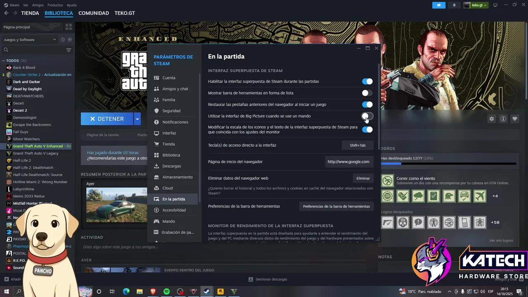The height and width of the screenshot is (297, 528).
Task: Open Spotify from the Windows taskbar
Action: point(167,291)
